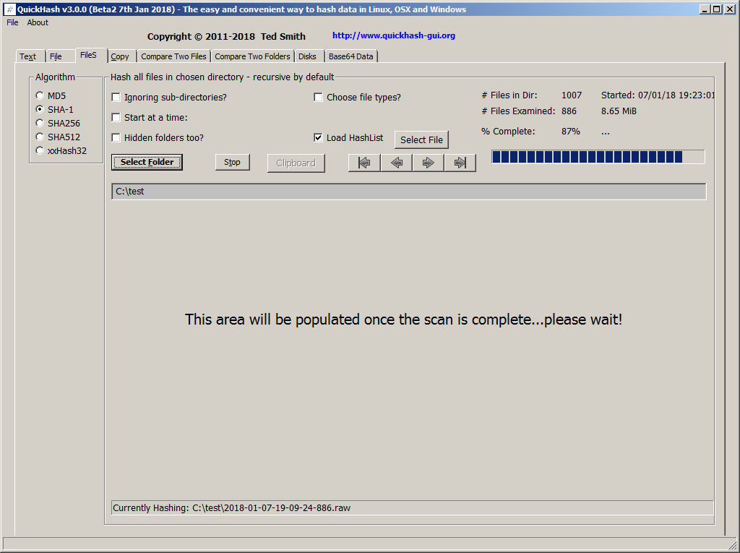Viewport: 740px width, 553px height.
Task: Uncheck the Load HashList checkbox
Action: coord(318,138)
